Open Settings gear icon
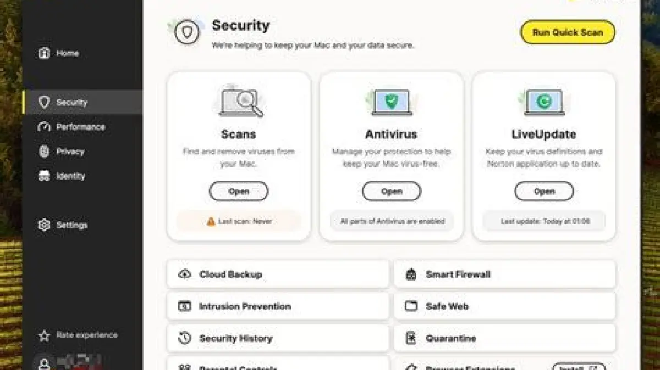The height and width of the screenshot is (370, 660). point(45,225)
